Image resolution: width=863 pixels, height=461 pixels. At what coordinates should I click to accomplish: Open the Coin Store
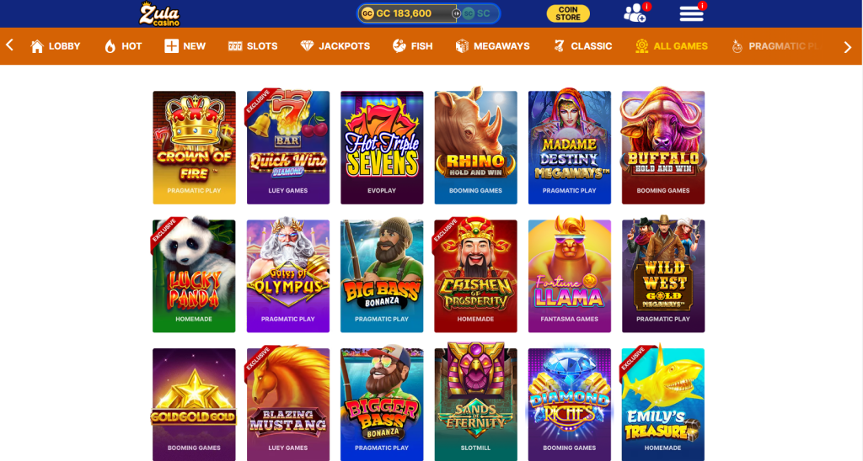[568, 13]
